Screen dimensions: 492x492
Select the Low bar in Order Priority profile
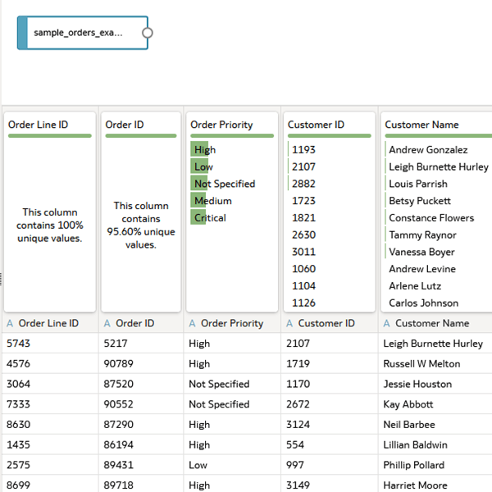pyautogui.click(x=199, y=166)
